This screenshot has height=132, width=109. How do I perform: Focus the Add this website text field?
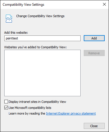[x=42, y=38]
